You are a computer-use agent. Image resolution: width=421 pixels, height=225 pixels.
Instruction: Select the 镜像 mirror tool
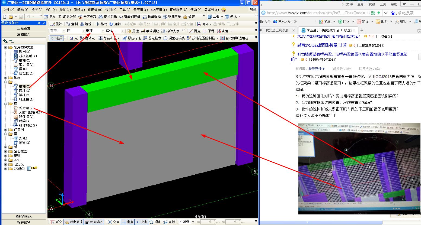pyautogui.click(x=86, y=24)
